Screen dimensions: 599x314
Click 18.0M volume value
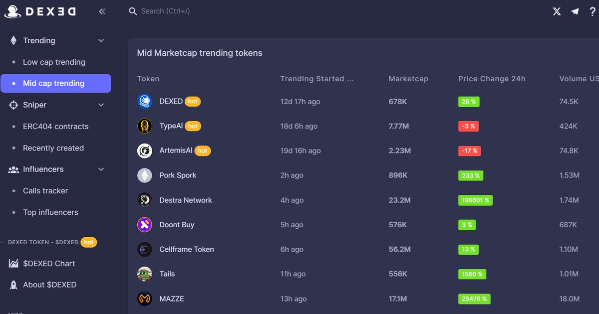tap(570, 299)
